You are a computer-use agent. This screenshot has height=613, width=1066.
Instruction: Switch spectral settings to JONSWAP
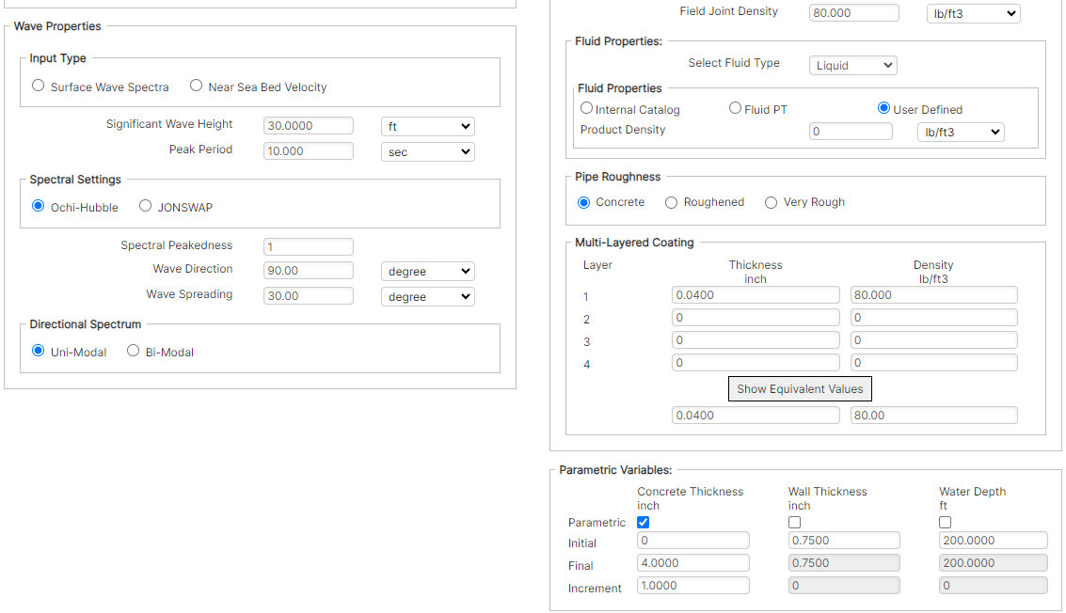pyautogui.click(x=146, y=207)
